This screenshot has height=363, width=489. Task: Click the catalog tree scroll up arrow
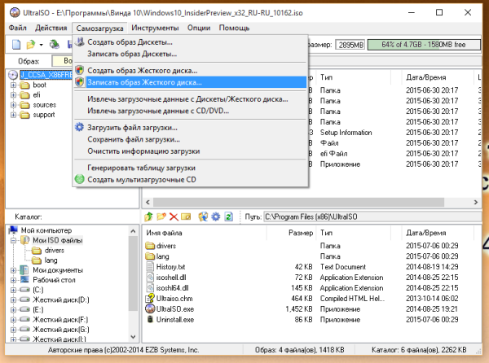133,231
